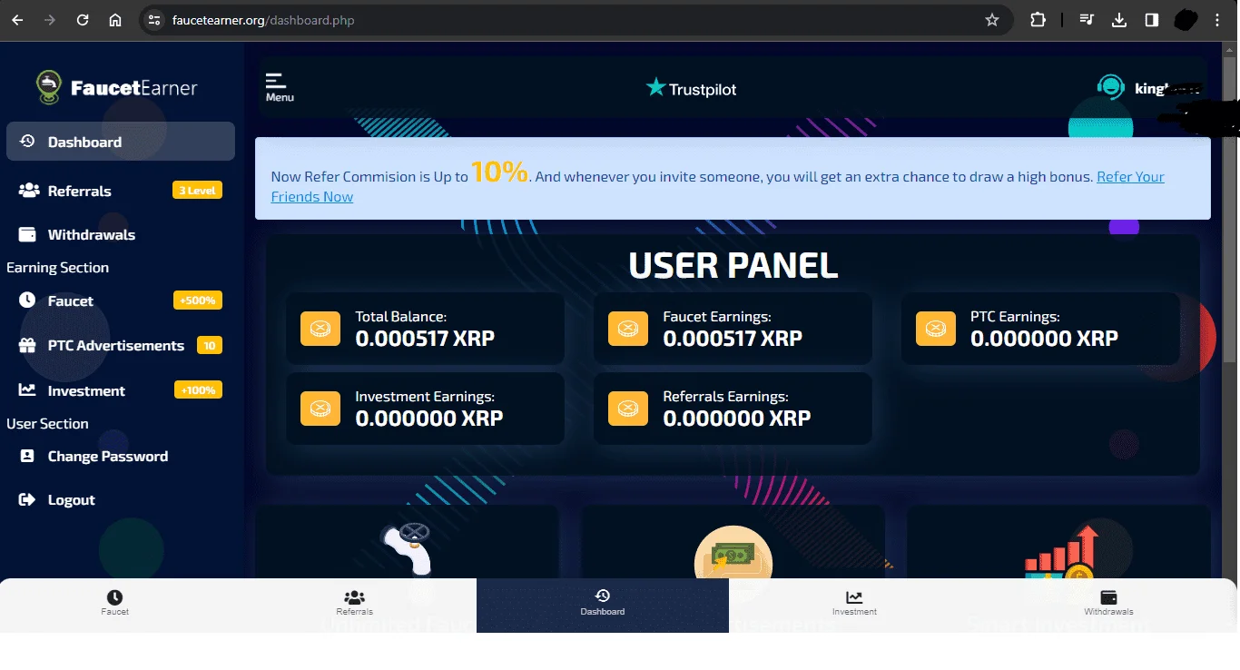Click the Dashboard clock icon in sidebar
This screenshot has height=670, width=1240.
pyautogui.click(x=27, y=141)
